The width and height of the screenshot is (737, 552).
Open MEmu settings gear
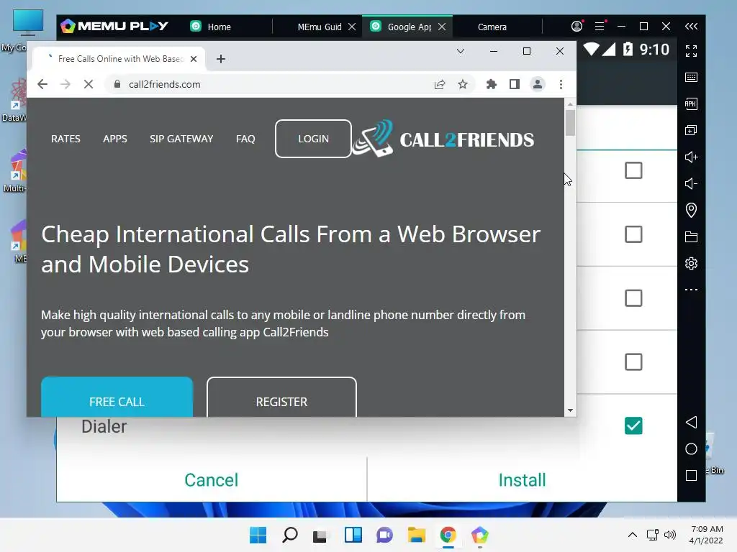[x=691, y=263]
